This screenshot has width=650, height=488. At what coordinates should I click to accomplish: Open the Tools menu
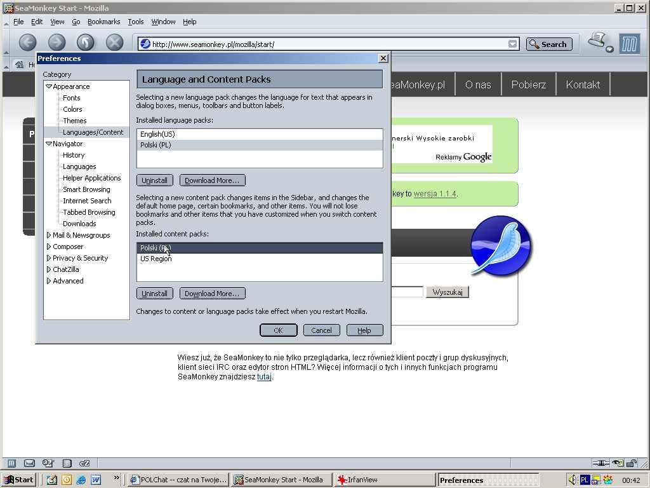click(x=136, y=22)
